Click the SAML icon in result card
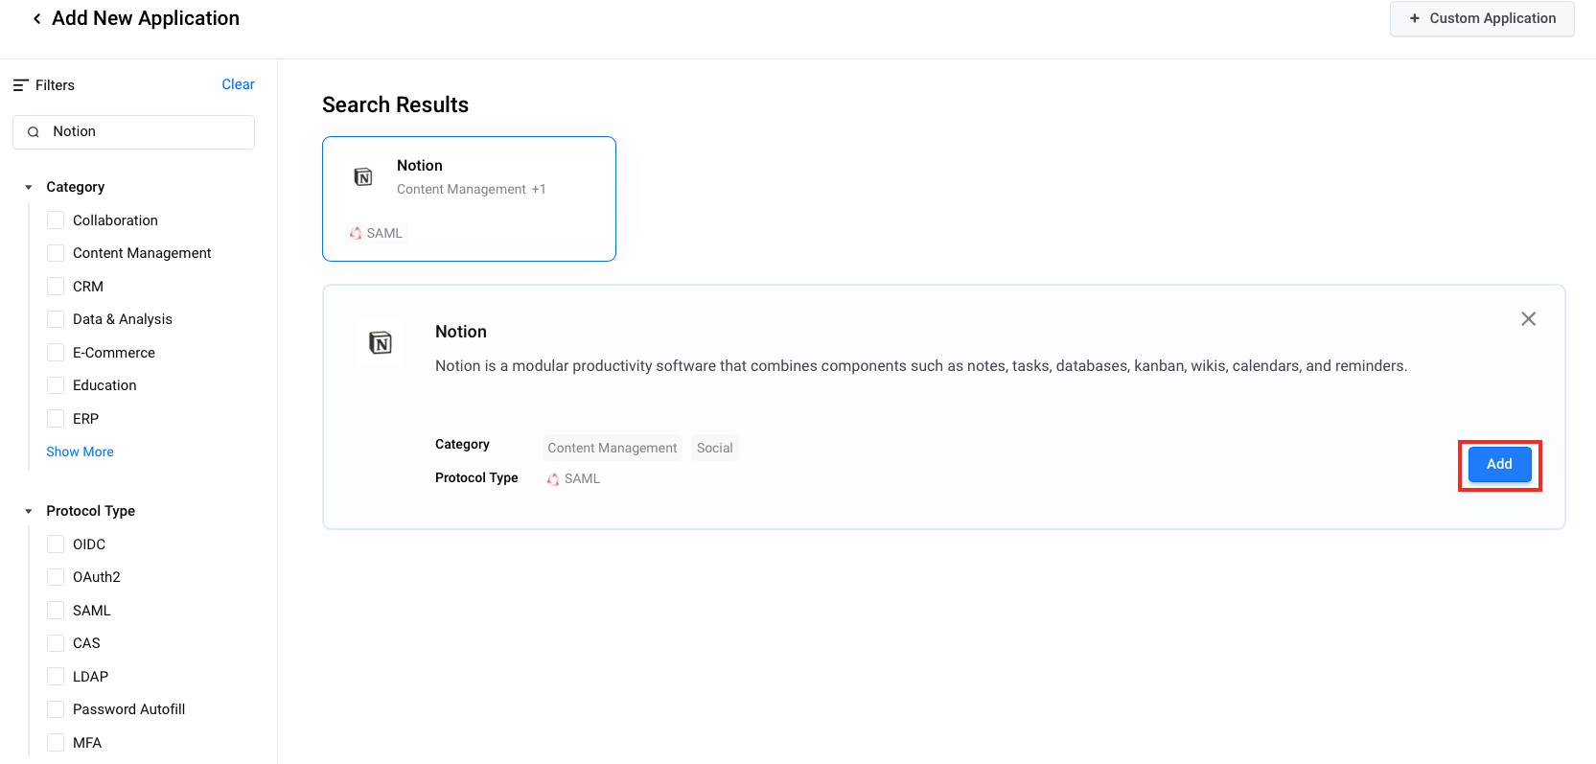 [356, 233]
